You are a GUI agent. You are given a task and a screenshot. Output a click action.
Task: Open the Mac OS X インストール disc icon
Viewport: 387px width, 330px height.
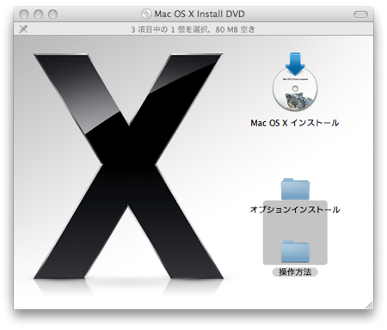point(295,82)
